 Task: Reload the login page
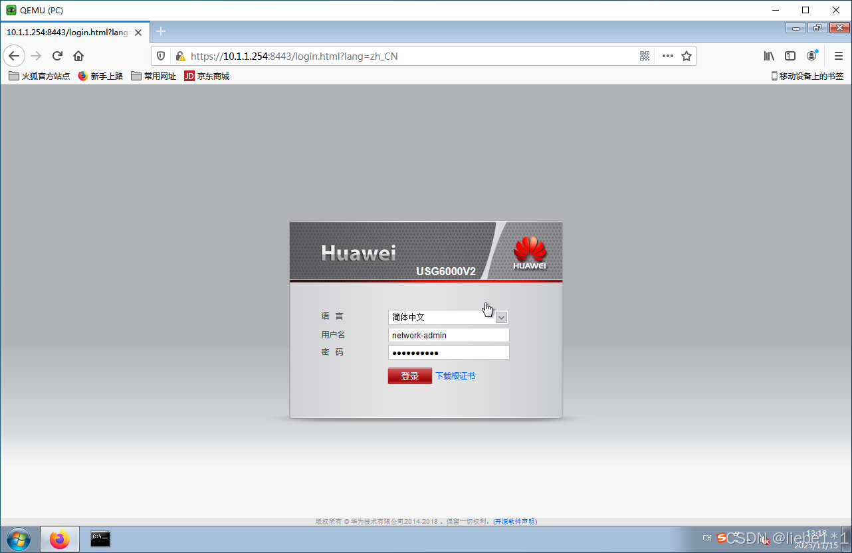coord(57,56)
